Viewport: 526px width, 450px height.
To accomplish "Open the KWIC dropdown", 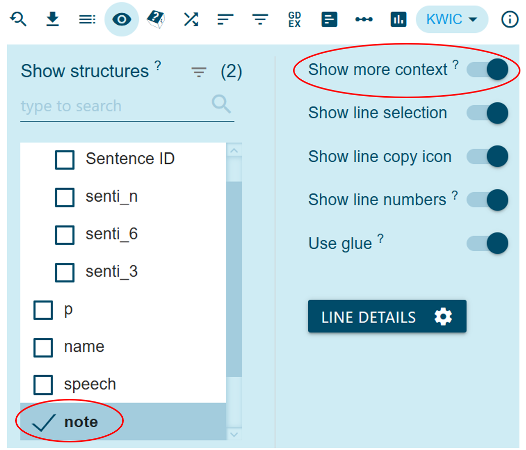I will tap(452, 19).
